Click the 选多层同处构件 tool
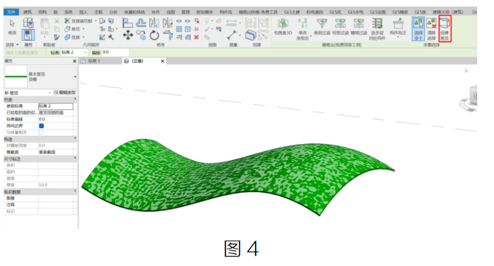Image resolution: width=494 pixels, height=266 pixels. 377,29
